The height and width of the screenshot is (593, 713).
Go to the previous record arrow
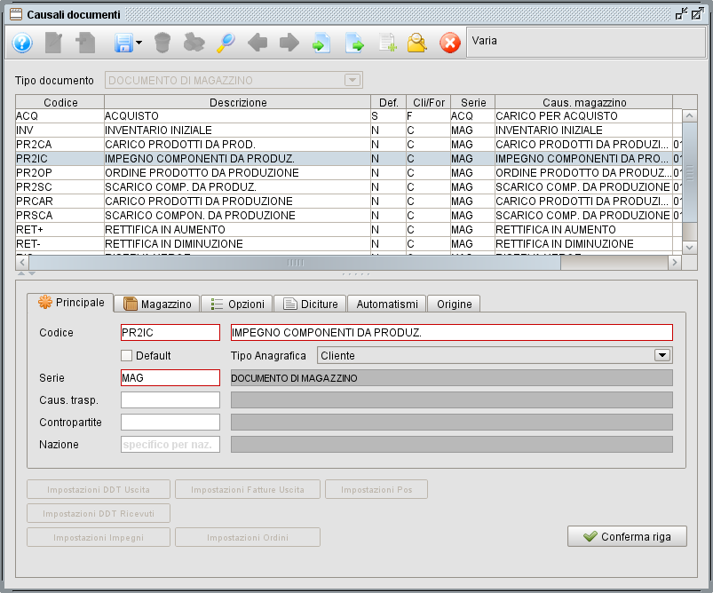(x=257, y=43)
